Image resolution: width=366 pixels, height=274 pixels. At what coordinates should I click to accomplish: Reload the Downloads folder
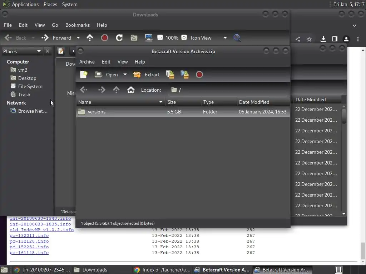(x=119, y=38)
